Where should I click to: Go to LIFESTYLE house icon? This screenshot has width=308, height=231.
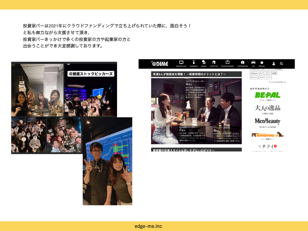[x=214, y=63]
